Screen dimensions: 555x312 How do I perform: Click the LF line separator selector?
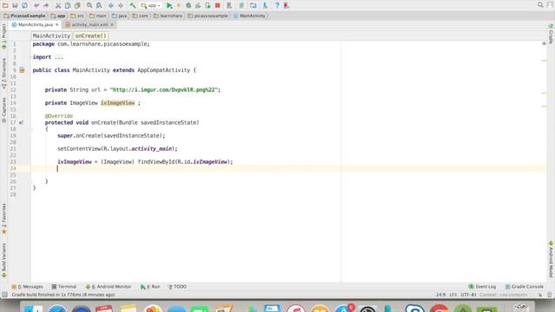[x=453, y=295]
